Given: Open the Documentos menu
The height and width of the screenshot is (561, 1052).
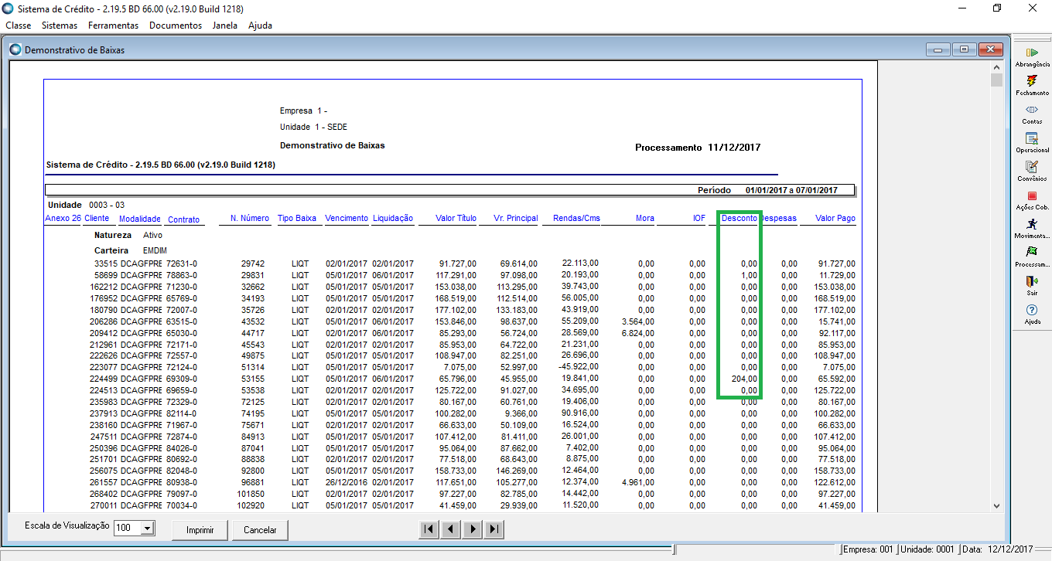Looking at the screenshot, I should tap(176, 25).
